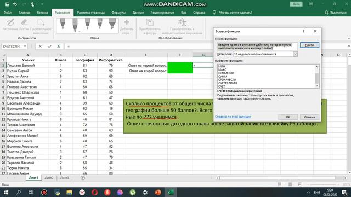This screenshot has width=351, height=197.
Task: Expand the formula bar with the arrow
Action: 349,46
